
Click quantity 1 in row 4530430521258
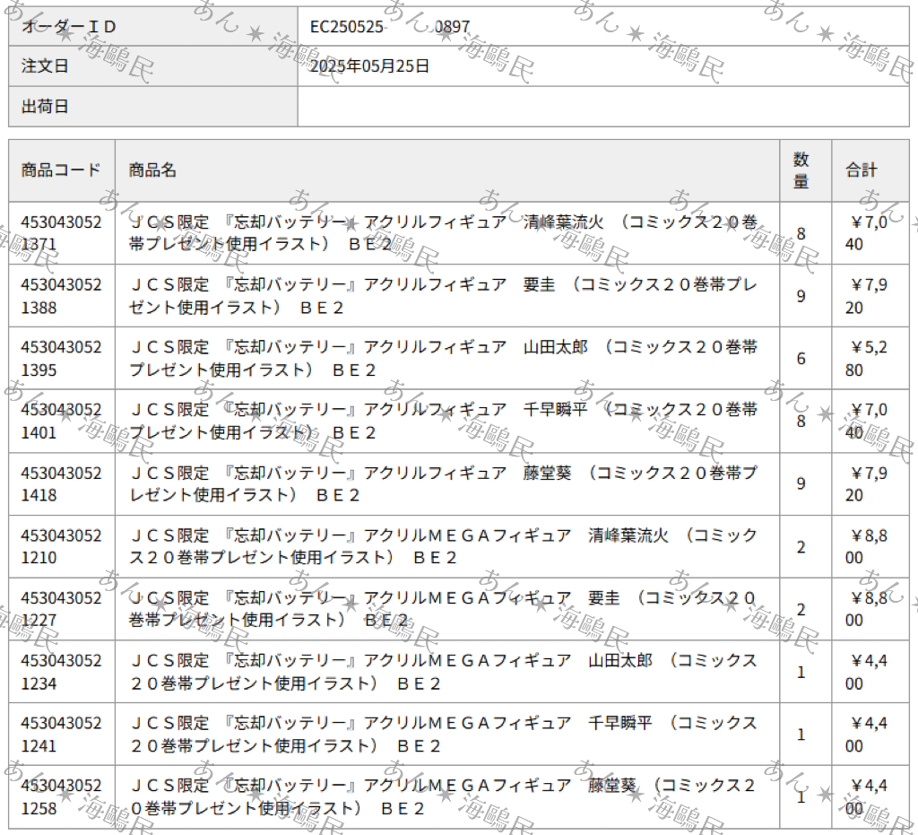(801, 797)
